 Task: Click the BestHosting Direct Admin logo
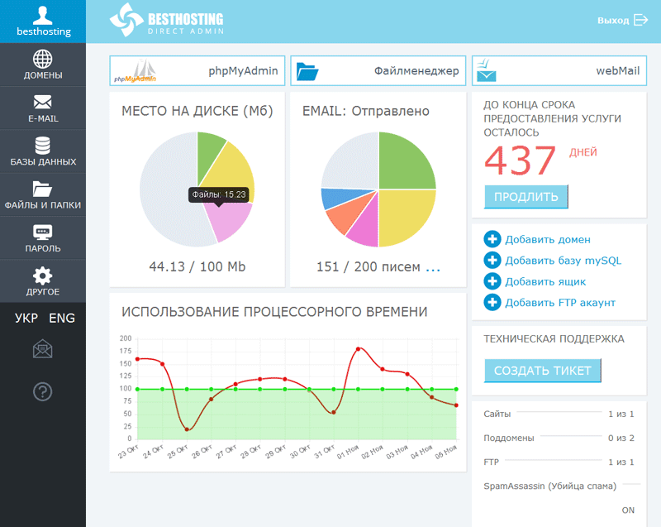(167, 20)
